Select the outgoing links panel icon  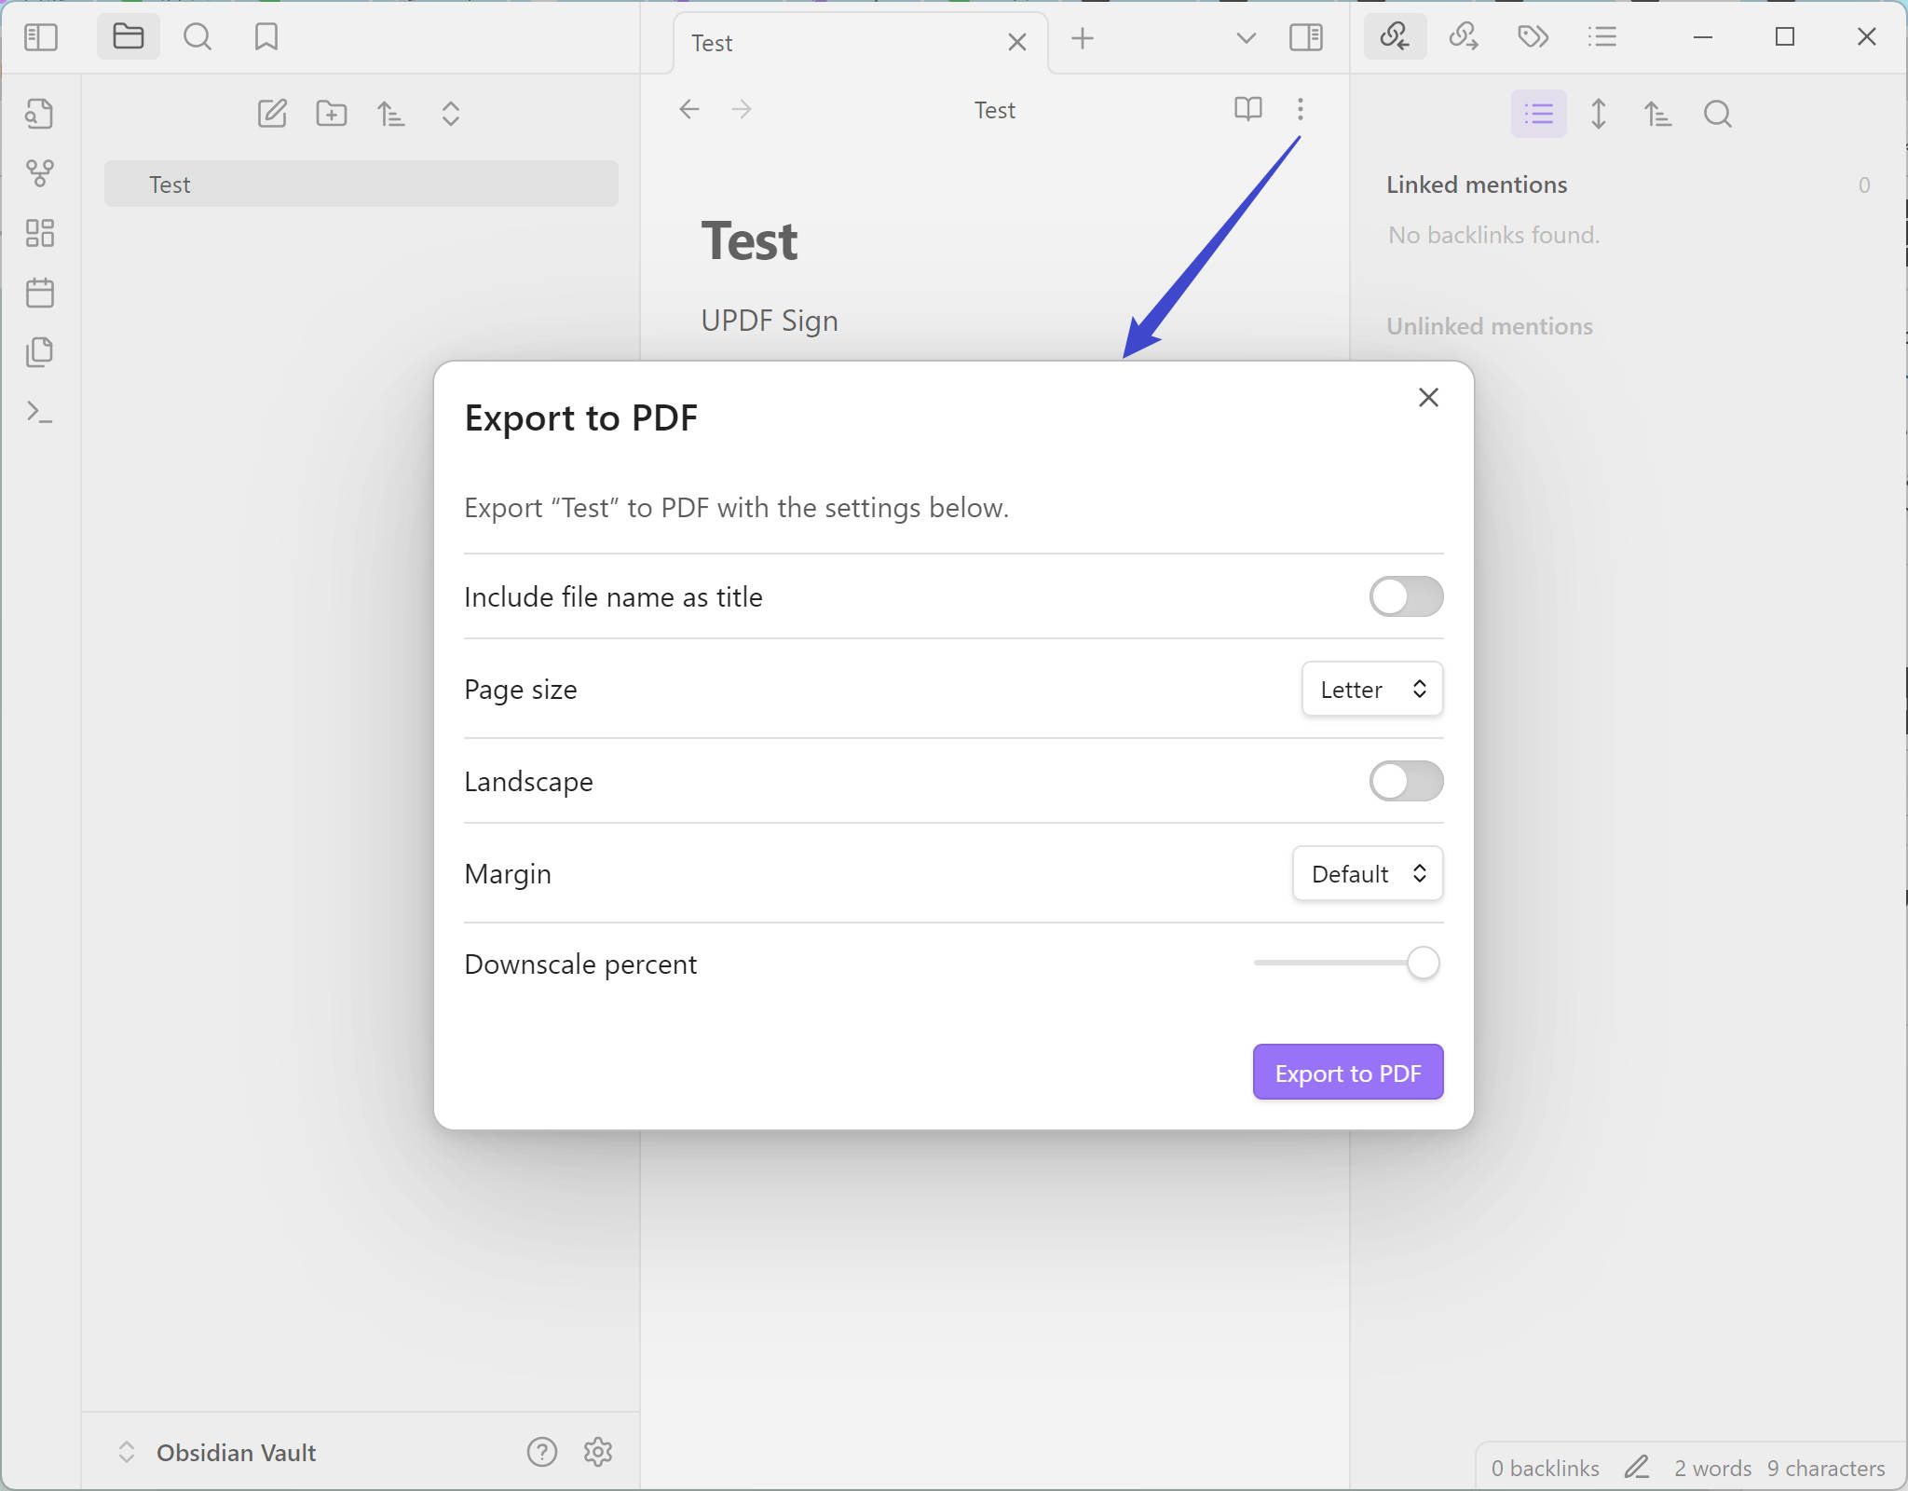point(1463,37)
